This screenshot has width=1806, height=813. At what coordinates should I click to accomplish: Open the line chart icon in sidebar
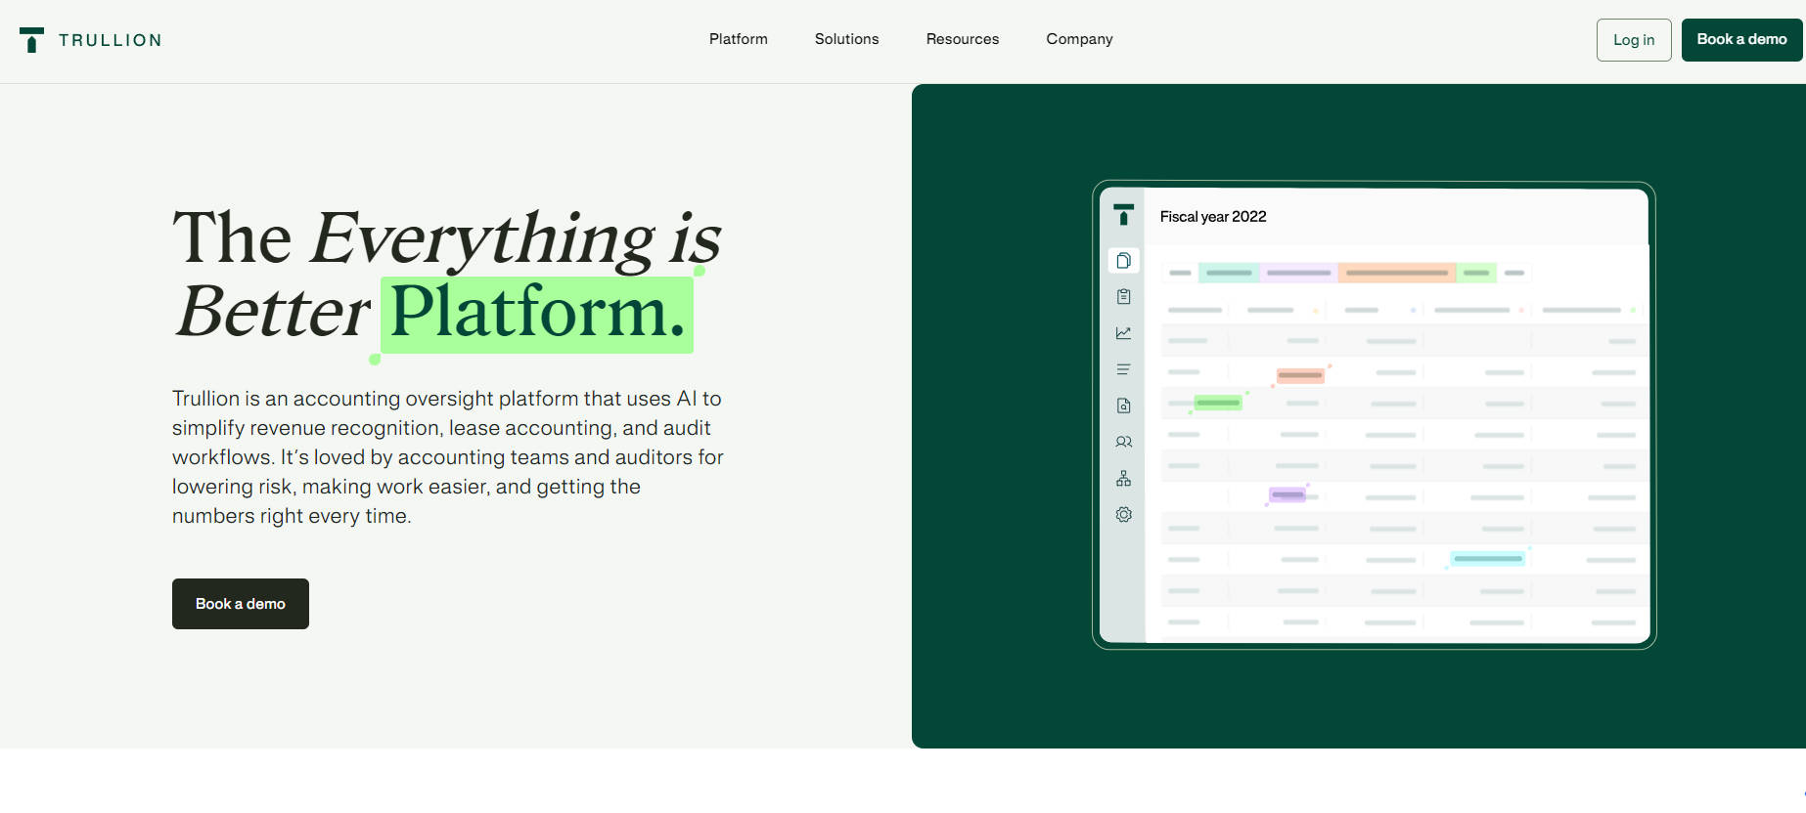pos(1123,333)
